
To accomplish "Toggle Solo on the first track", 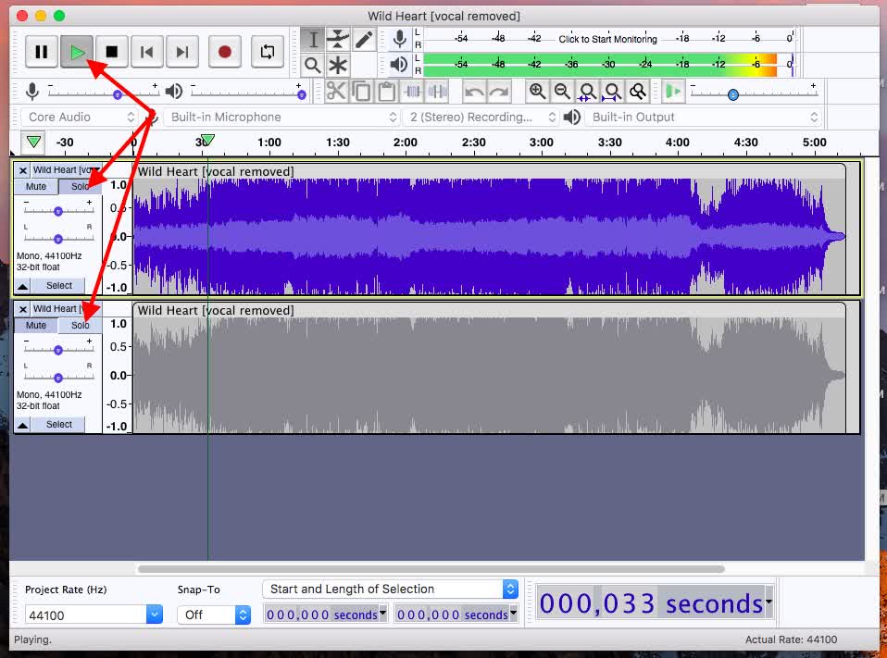I will (x=81, y=187).
